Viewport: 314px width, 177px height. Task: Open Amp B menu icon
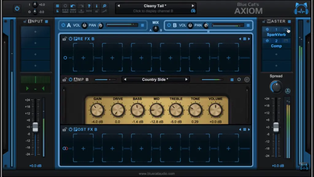[x=232, y=80]
